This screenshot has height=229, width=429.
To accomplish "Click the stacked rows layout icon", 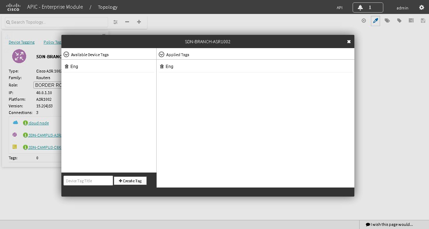I will click(411, 21).
